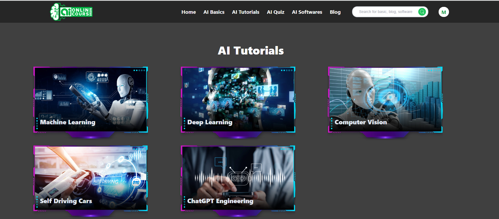This screenshot has width=499, height=219.
Task: Open Blog menu item
Action: point(335,12)
